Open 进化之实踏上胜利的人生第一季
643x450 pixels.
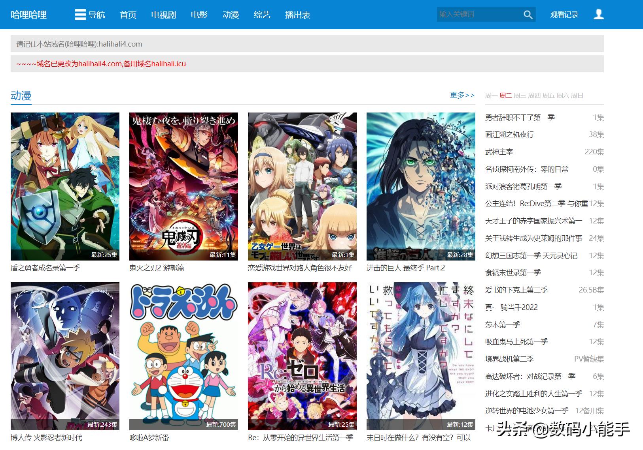coord(534,394)
